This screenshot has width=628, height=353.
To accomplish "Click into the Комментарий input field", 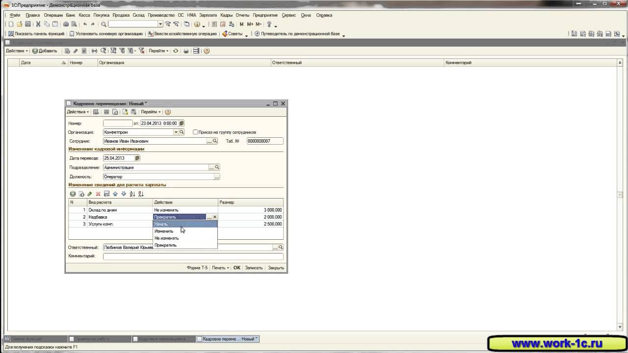I will coord(193,256).
